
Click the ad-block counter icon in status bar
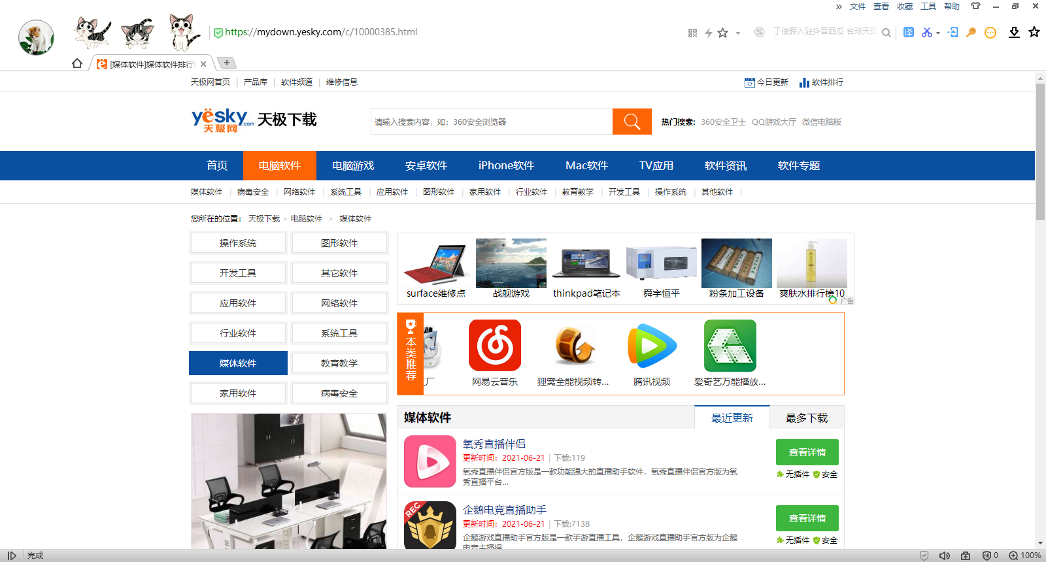tap(990, 555)
